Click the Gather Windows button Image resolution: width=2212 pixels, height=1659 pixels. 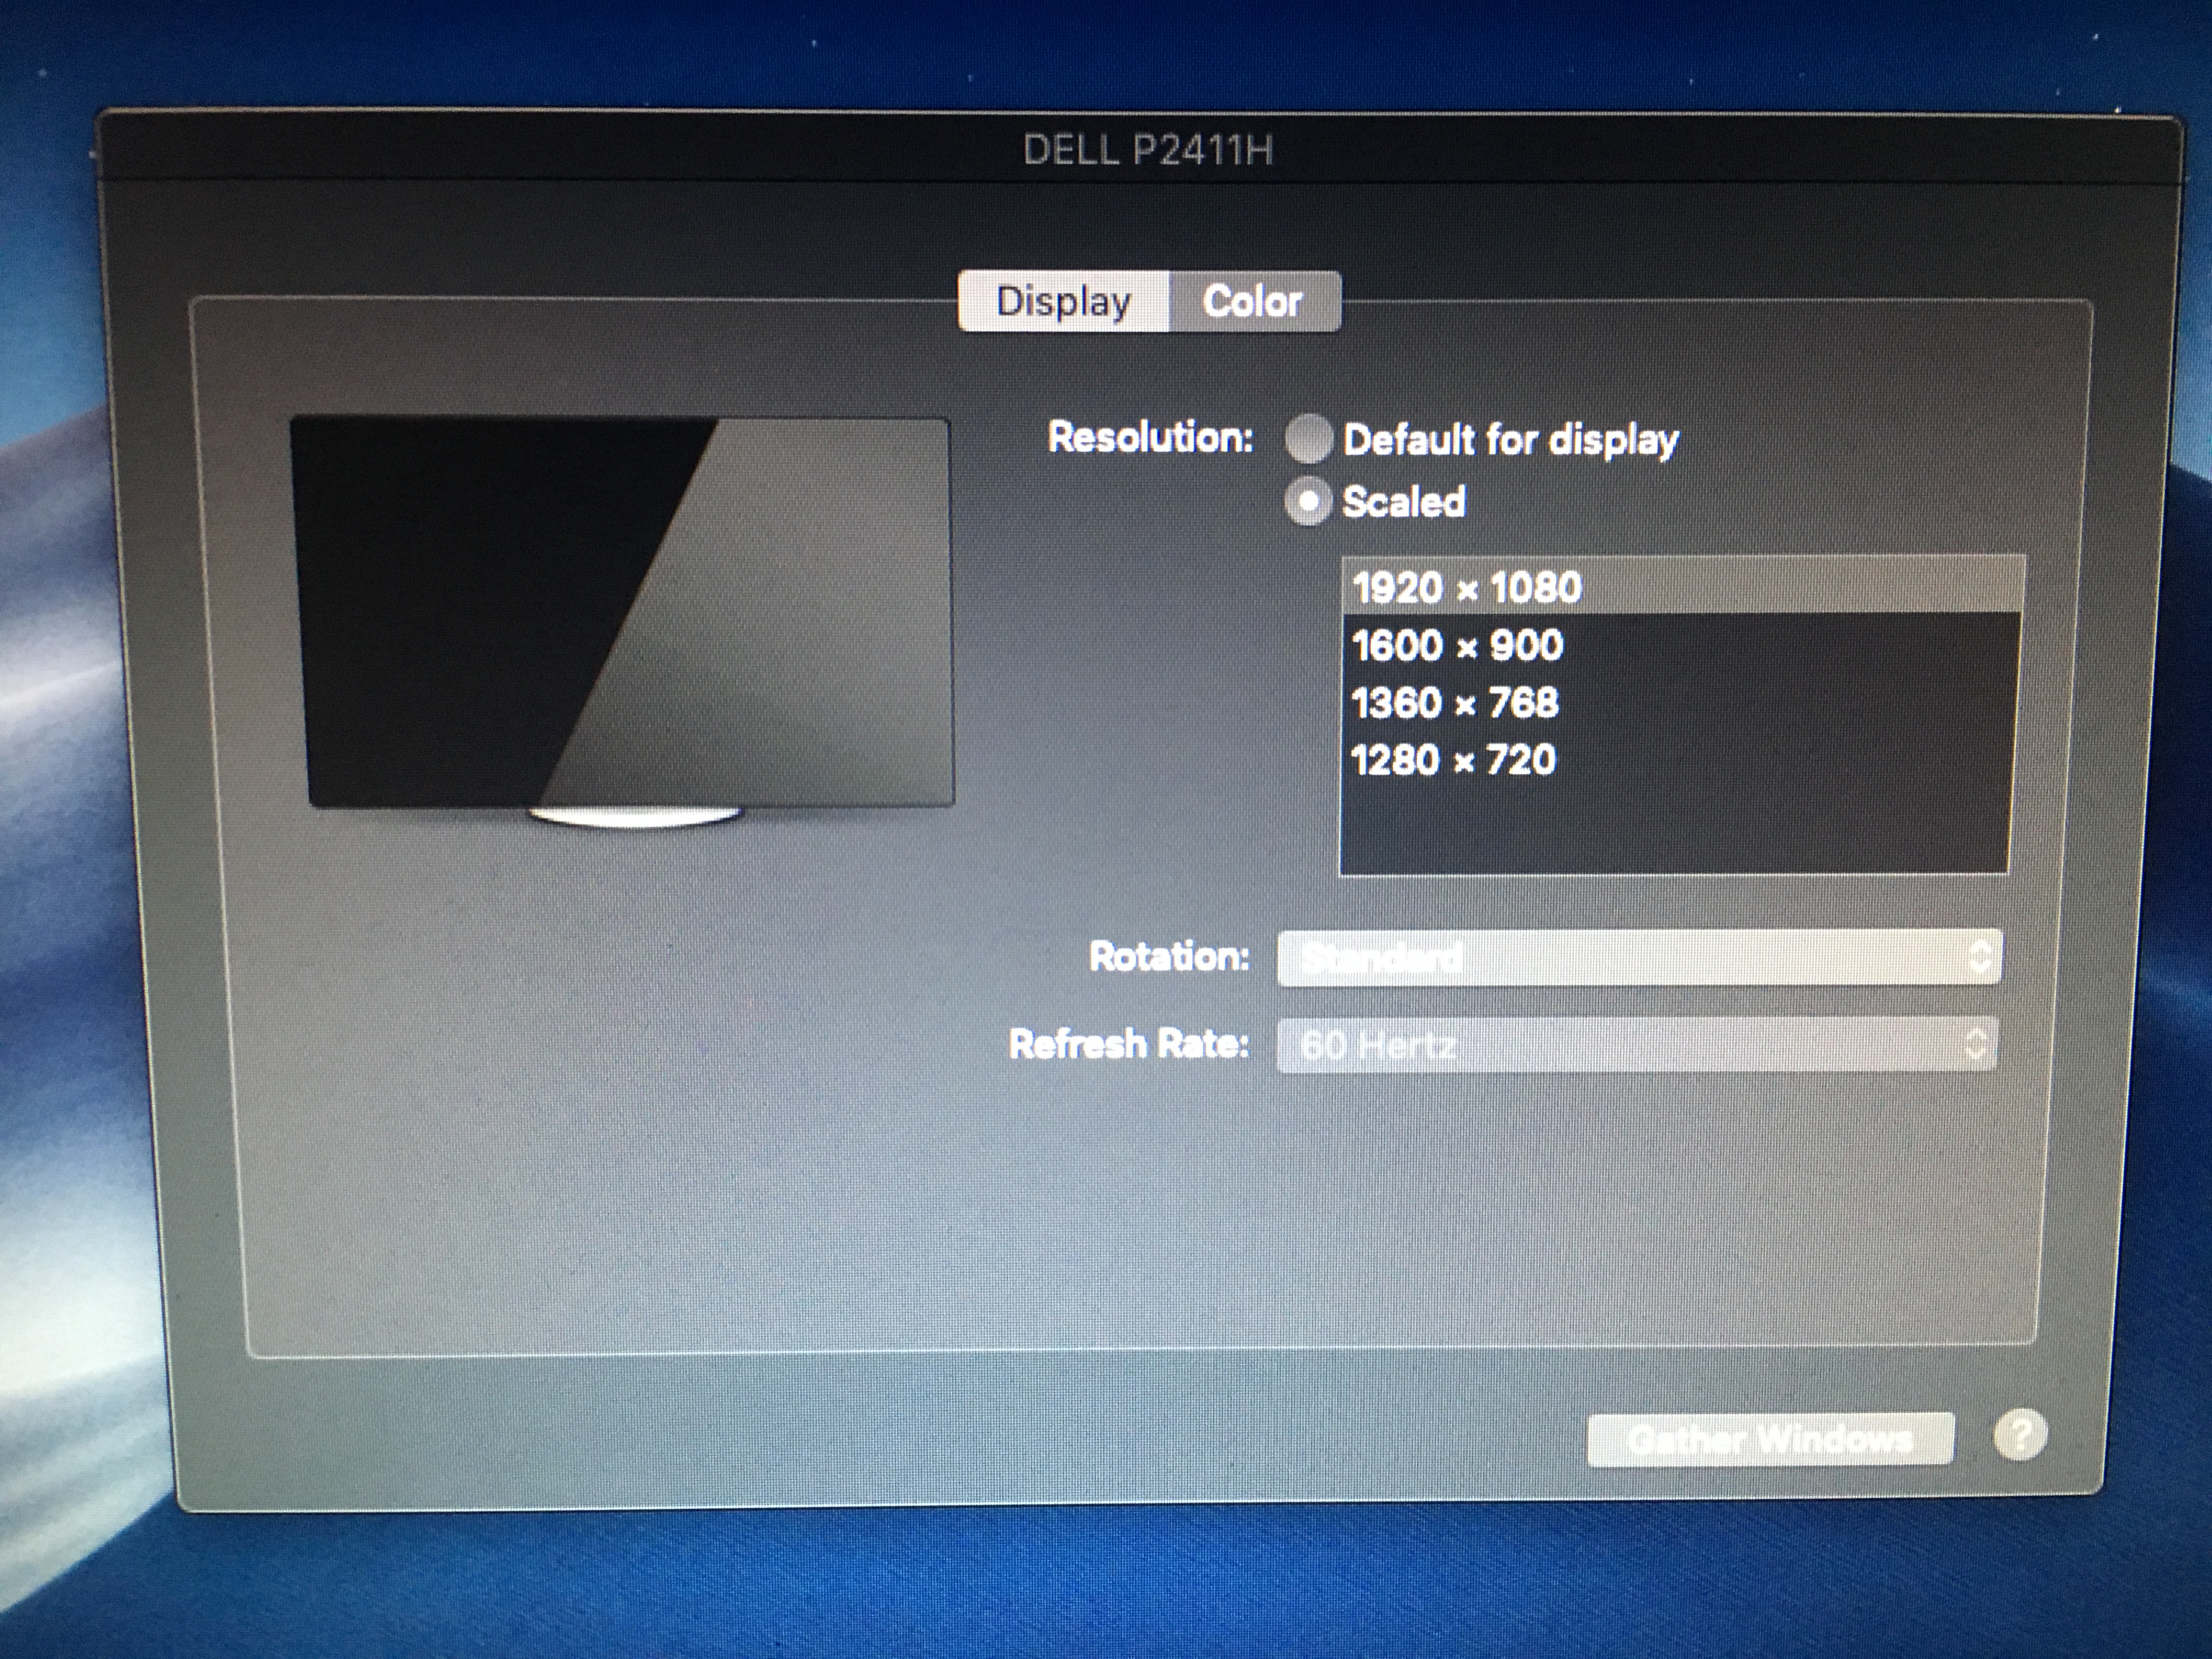[x=1770, y=1439]
